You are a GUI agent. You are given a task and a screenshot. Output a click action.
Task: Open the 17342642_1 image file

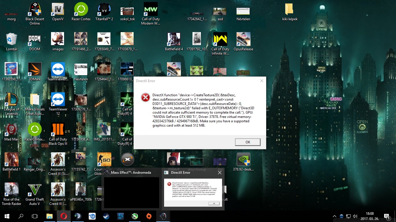(x=197, y=15)
